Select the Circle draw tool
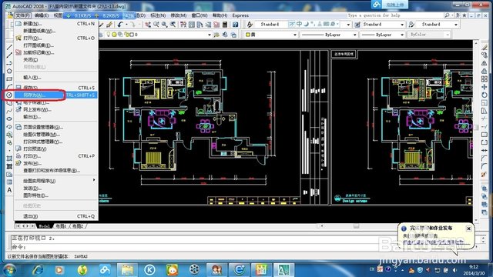 coord(9,95)
